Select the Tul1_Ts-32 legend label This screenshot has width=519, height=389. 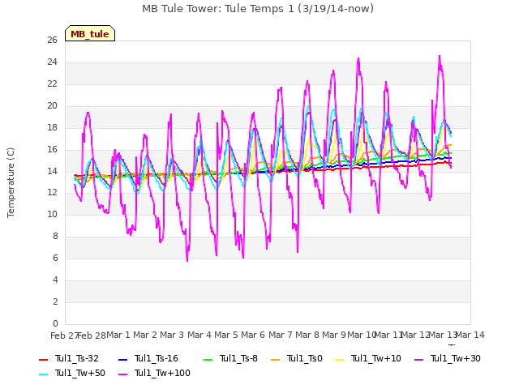pos(77,358)
